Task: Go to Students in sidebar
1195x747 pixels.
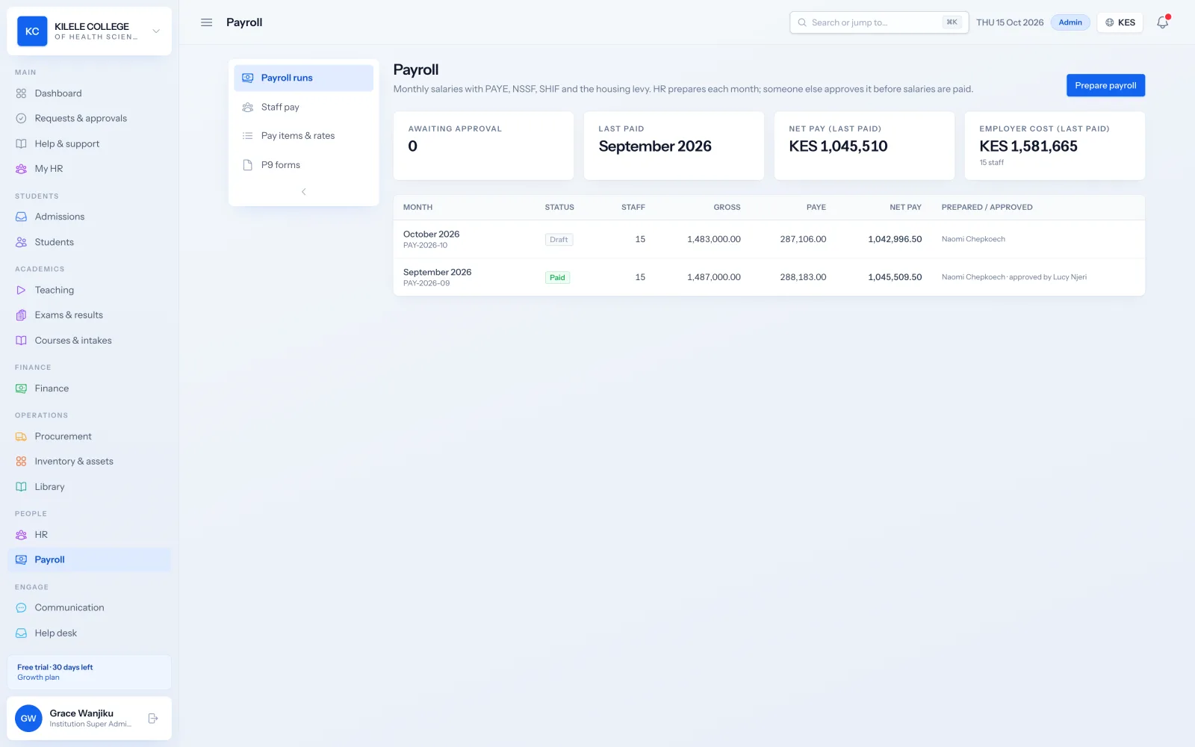Action: coord(89,242)
